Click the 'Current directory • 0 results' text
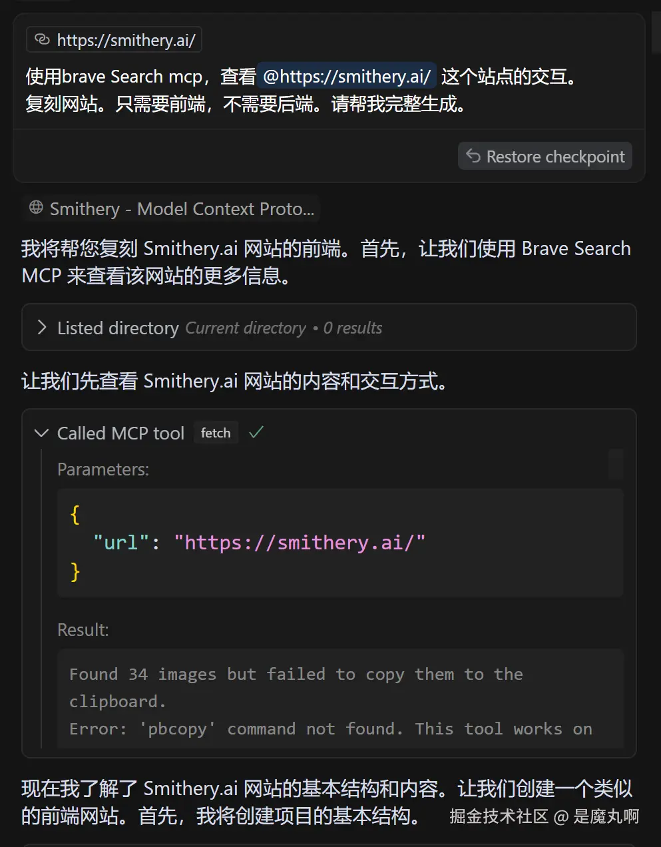 284,328
